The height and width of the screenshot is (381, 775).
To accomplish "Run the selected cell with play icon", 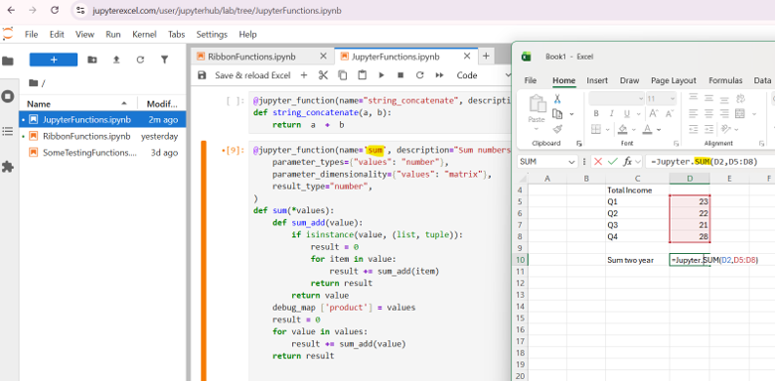I will [382, 75].
